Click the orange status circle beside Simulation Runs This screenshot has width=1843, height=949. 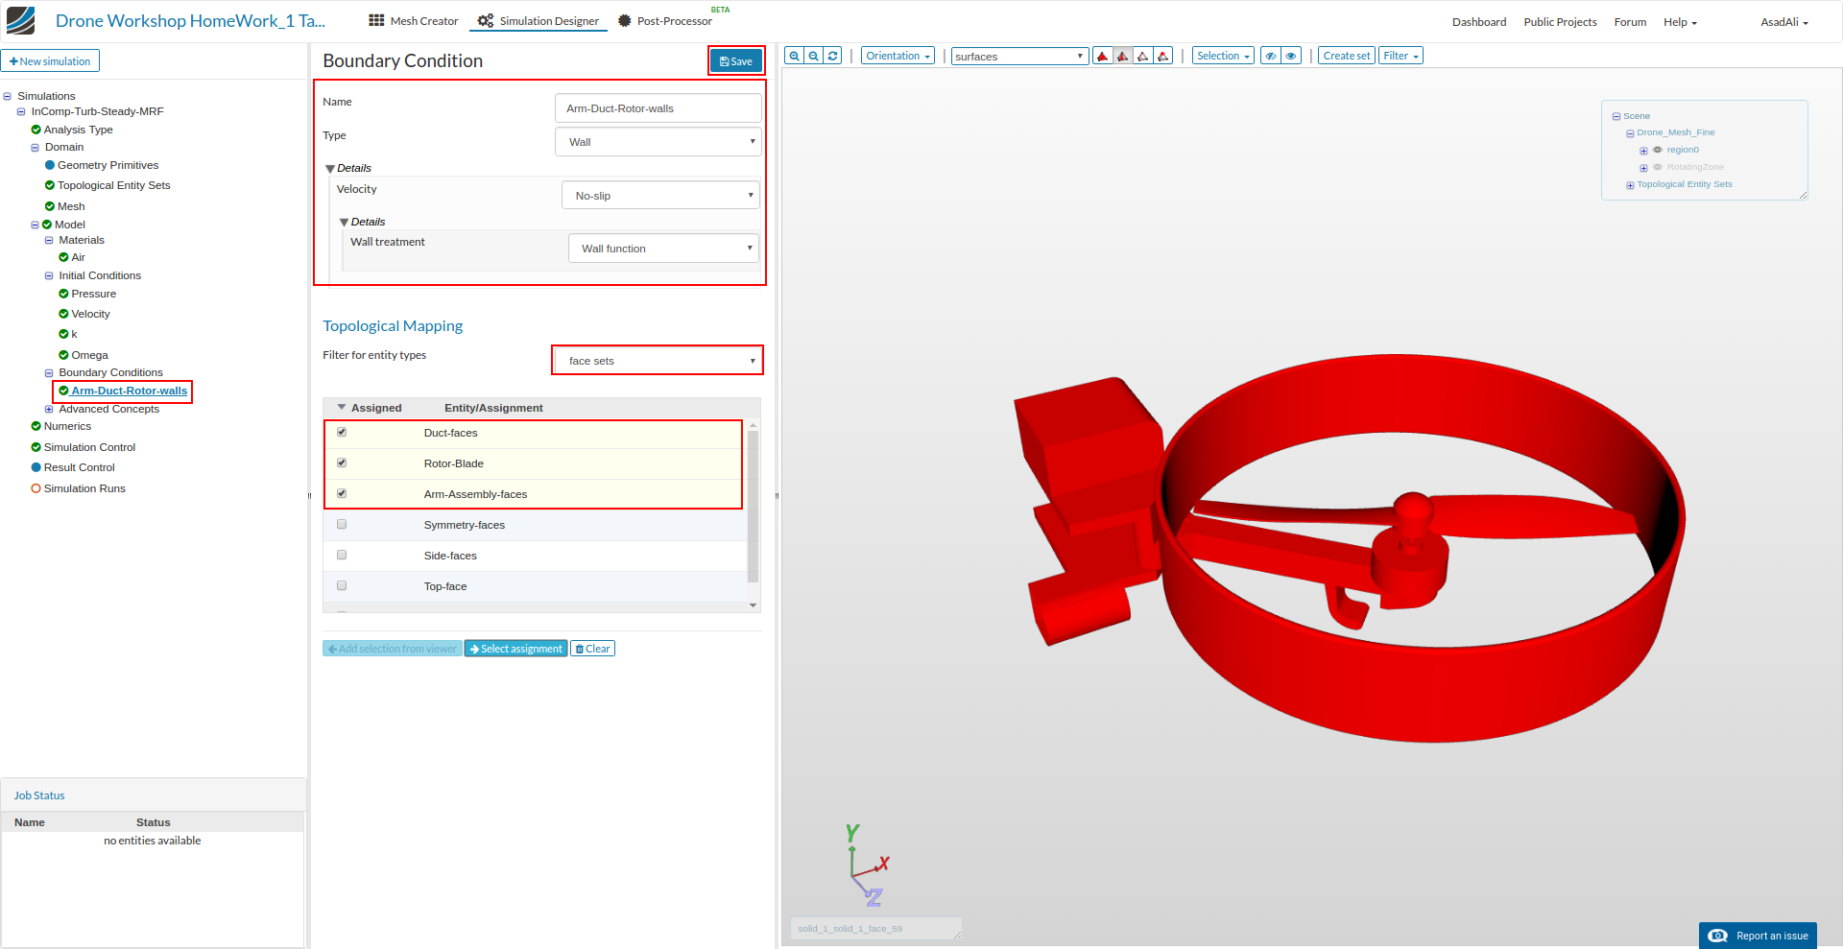tap(36, 488)
